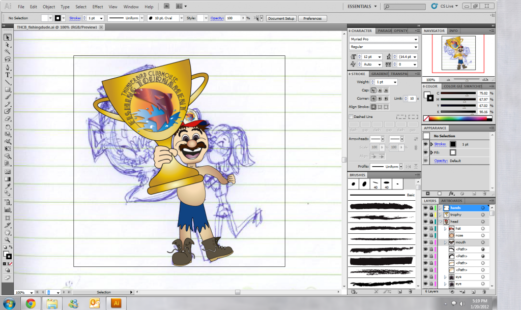This screenshot has height=310, width=521.
Task: Switch to the Artboards tab
Action: pyautogui.click(x=452, y=201)
